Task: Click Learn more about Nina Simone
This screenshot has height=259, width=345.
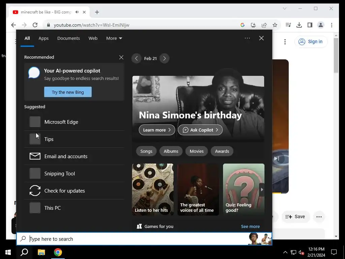Action: (x=157, y=130)
